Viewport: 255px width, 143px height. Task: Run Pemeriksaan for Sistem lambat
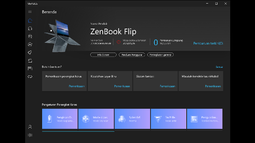(x=168, y=86)
